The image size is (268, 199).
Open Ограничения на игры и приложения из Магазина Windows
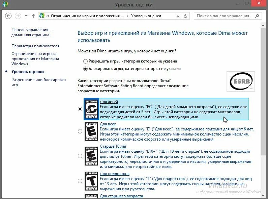coord(35,59)
